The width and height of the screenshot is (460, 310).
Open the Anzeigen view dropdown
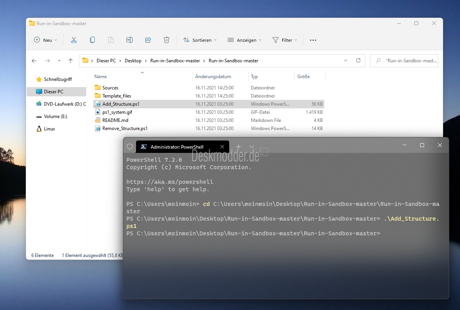[x=244, y=40]
